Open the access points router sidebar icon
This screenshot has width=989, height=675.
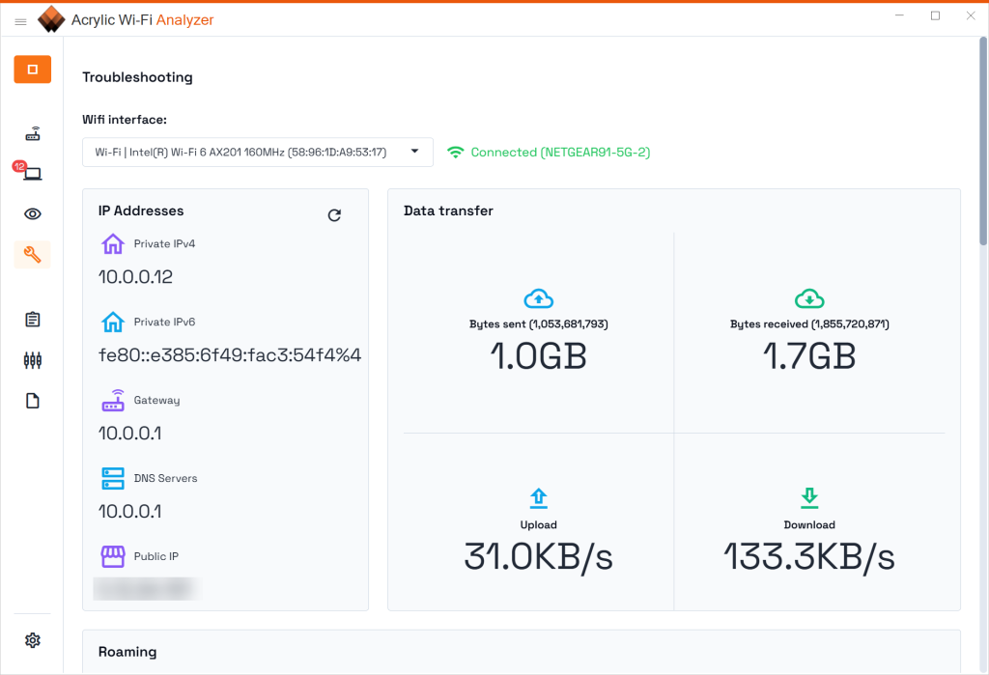coord(33,133)
